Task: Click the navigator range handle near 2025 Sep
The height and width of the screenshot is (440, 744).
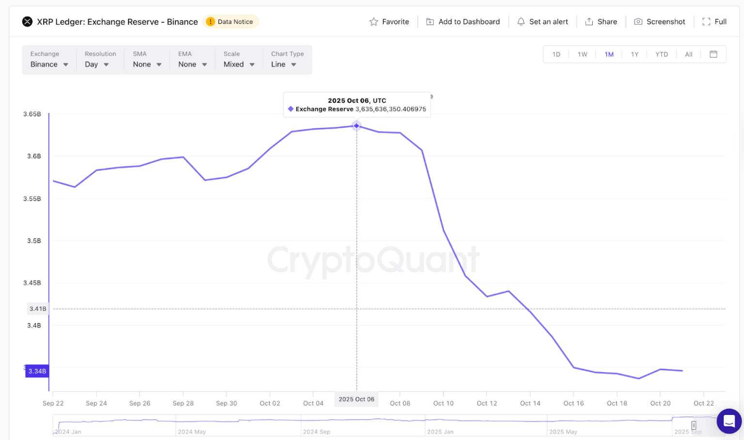Action: coord(694,425)
